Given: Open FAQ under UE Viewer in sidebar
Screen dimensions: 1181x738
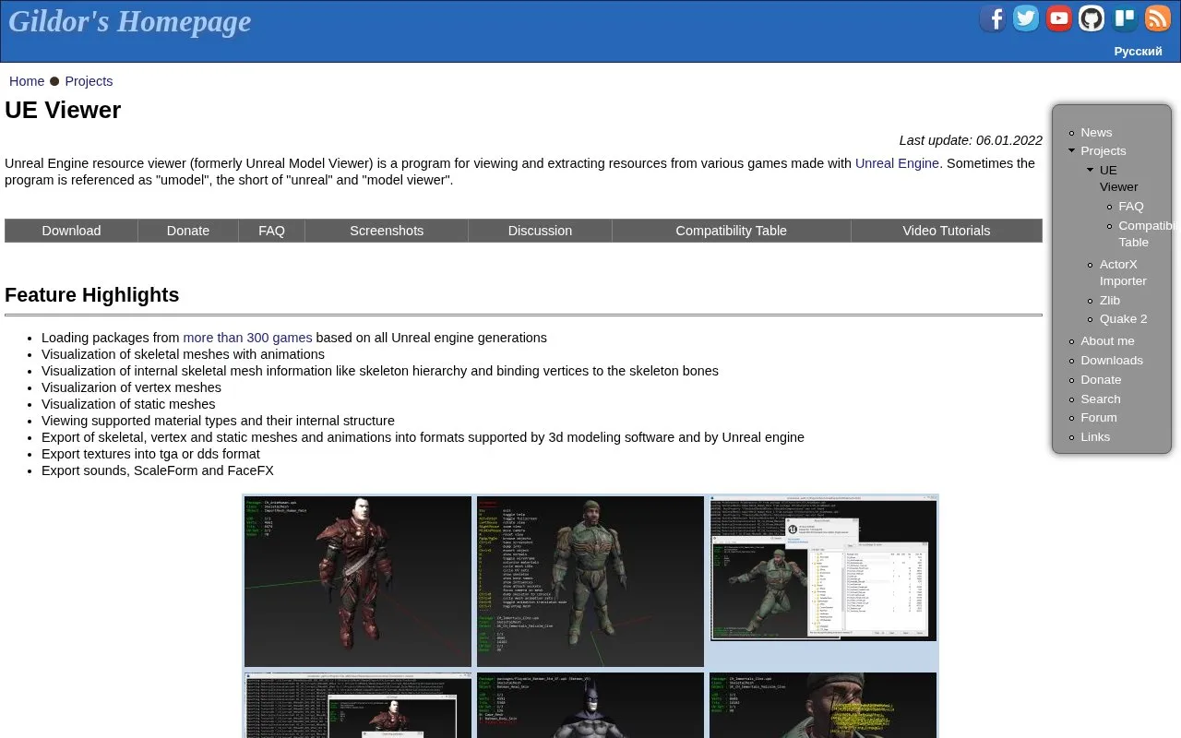Looking at the screenshot, I should pyautogui.click(x=1131, y=206).
